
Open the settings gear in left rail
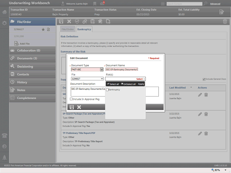4,23
